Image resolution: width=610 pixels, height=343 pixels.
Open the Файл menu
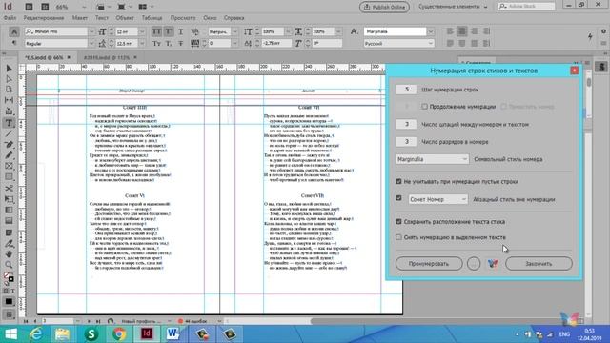10,18
